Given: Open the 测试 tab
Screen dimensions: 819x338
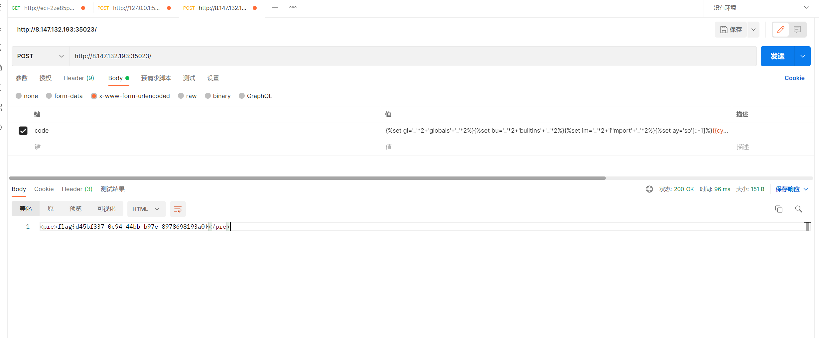Looking at the screenshot, I should pos(189,78).
